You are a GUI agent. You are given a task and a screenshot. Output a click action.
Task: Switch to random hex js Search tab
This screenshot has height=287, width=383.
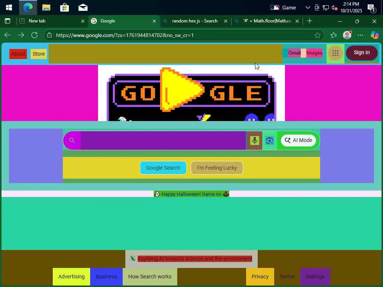point(194,21)
